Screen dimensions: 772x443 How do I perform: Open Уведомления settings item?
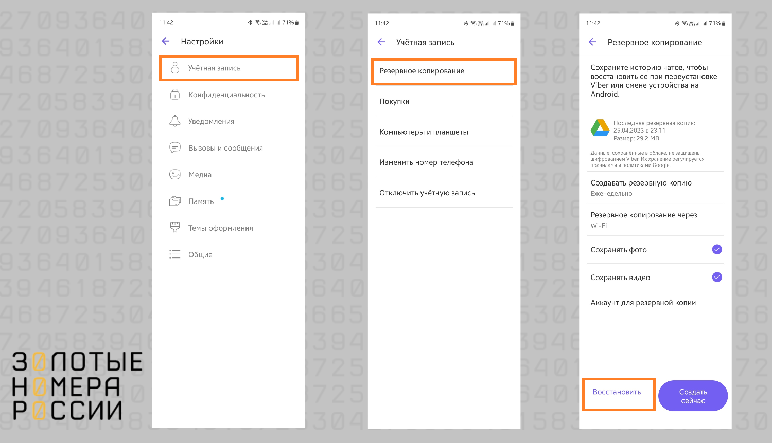pos(229,121)
